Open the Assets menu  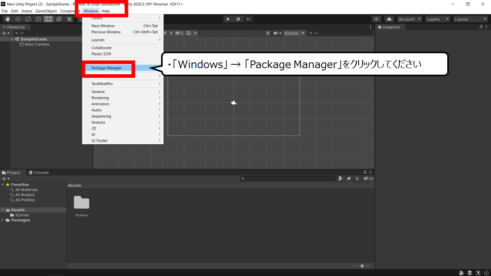[x=27, y=11]
